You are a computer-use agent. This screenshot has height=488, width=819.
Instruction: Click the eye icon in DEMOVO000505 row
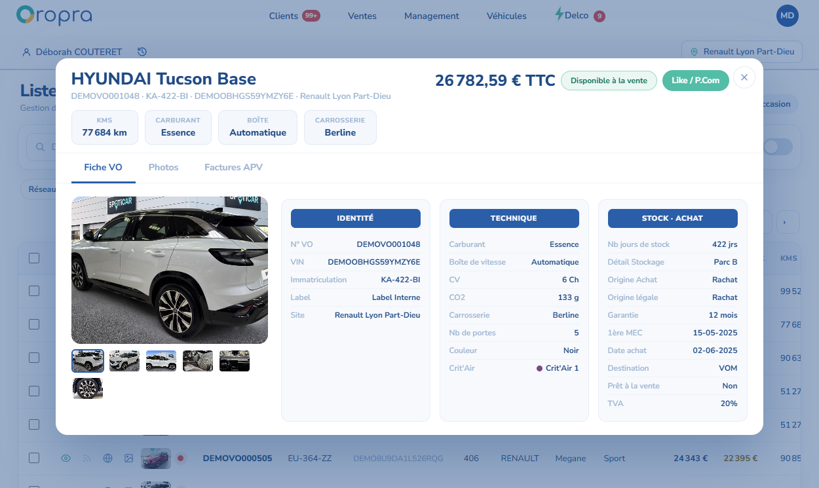[66, 459]
